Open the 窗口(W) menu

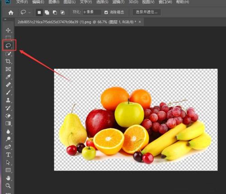click(165, 2)
